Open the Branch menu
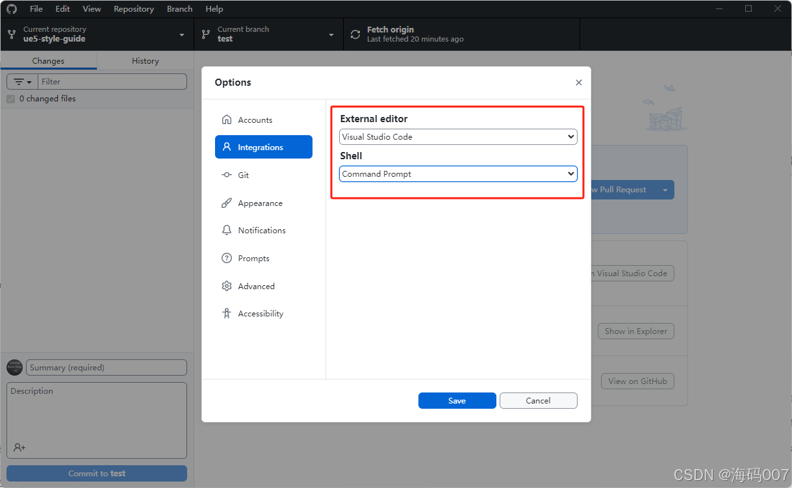 (180, 9)
